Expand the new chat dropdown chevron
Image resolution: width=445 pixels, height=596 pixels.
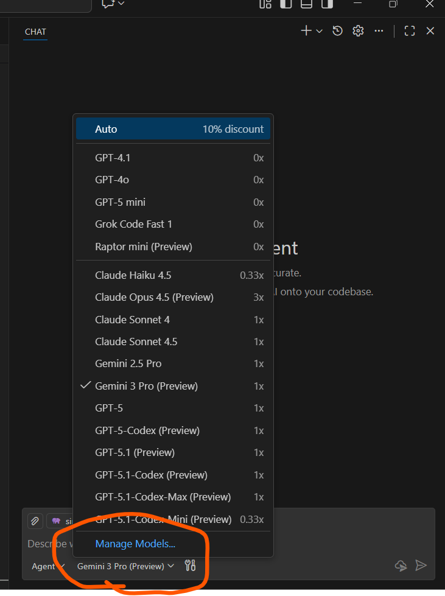pos(320,31)
